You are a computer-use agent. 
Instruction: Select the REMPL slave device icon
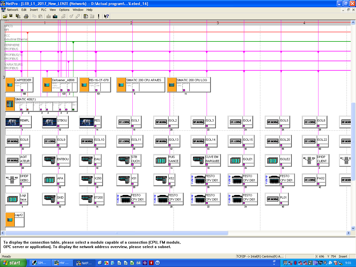click(x=13, y=122)
